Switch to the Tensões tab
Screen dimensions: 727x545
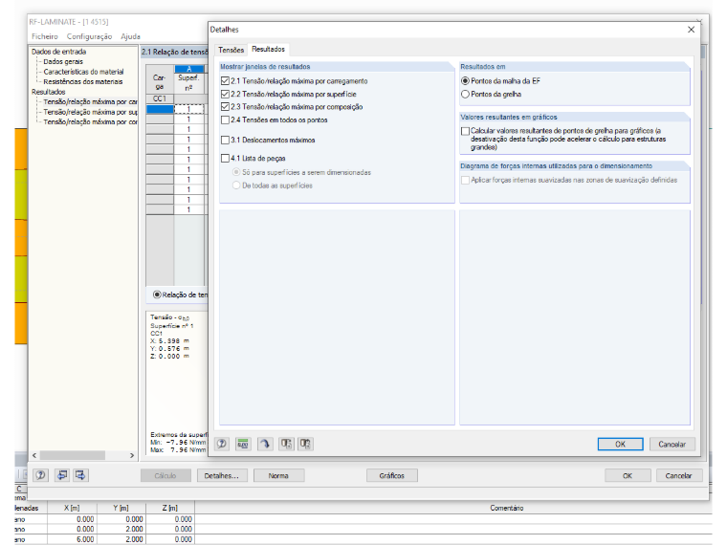[231, 50]
